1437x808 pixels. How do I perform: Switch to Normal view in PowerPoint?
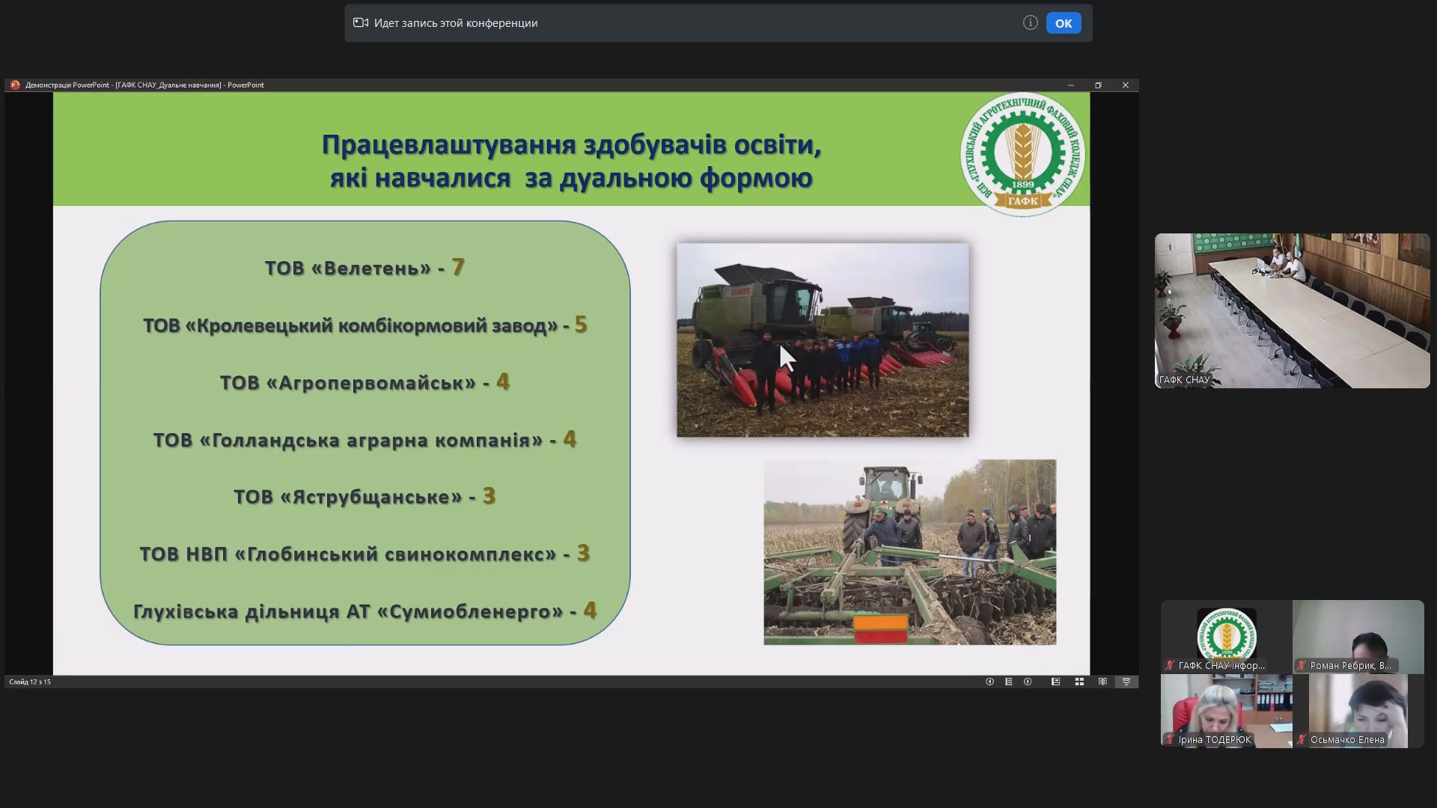tap(1055, 682)
